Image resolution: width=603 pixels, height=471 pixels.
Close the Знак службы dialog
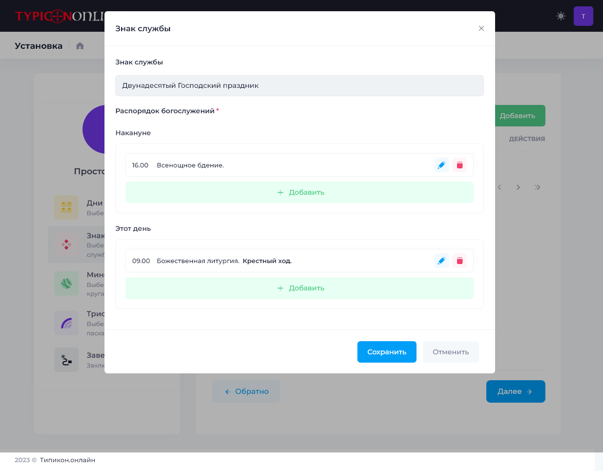481,28
